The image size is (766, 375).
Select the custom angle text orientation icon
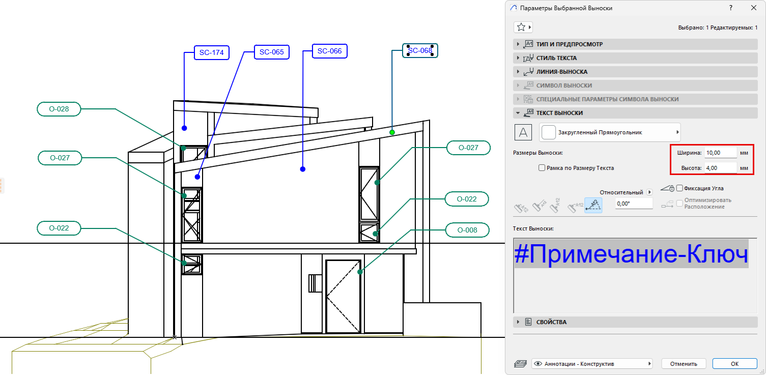click(x=593, y=205)
